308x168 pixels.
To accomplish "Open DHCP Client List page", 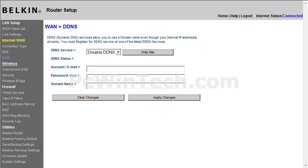I will click(14, 29).
